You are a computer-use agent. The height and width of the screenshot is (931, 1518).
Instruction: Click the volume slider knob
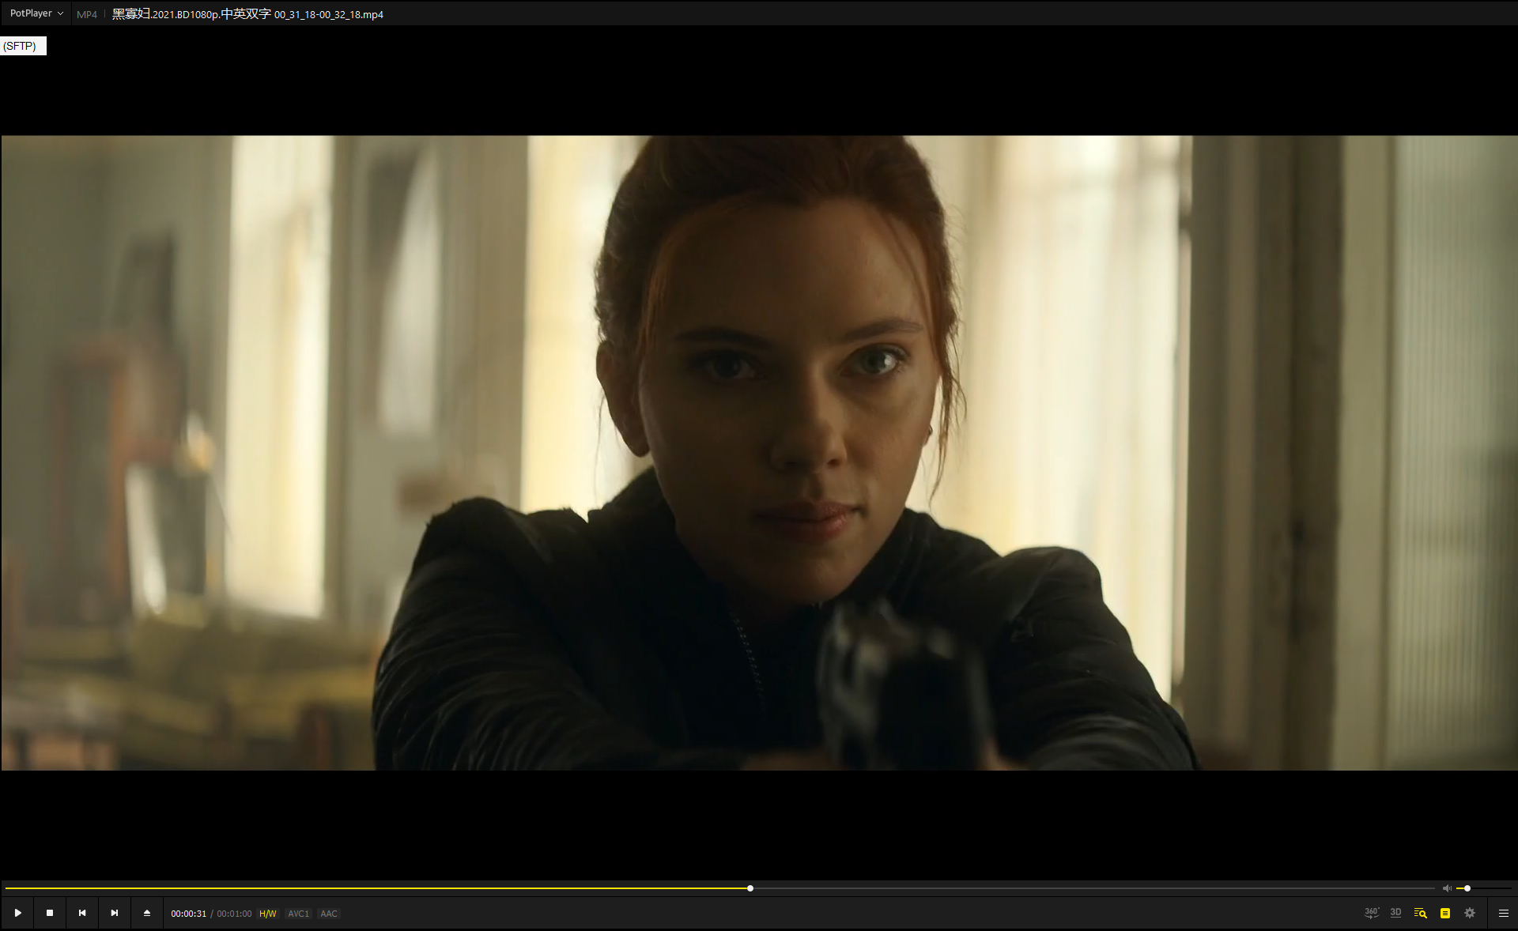point(1467,888)
